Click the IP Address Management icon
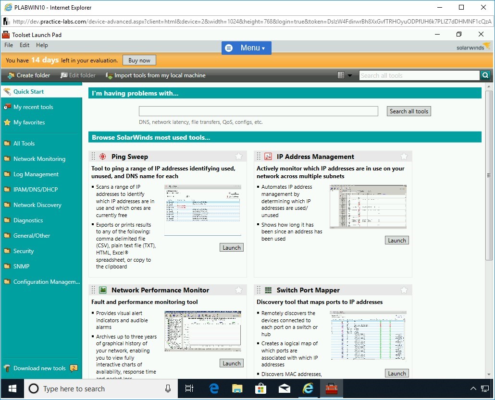 pyautogui.click(x=268, y=157)
